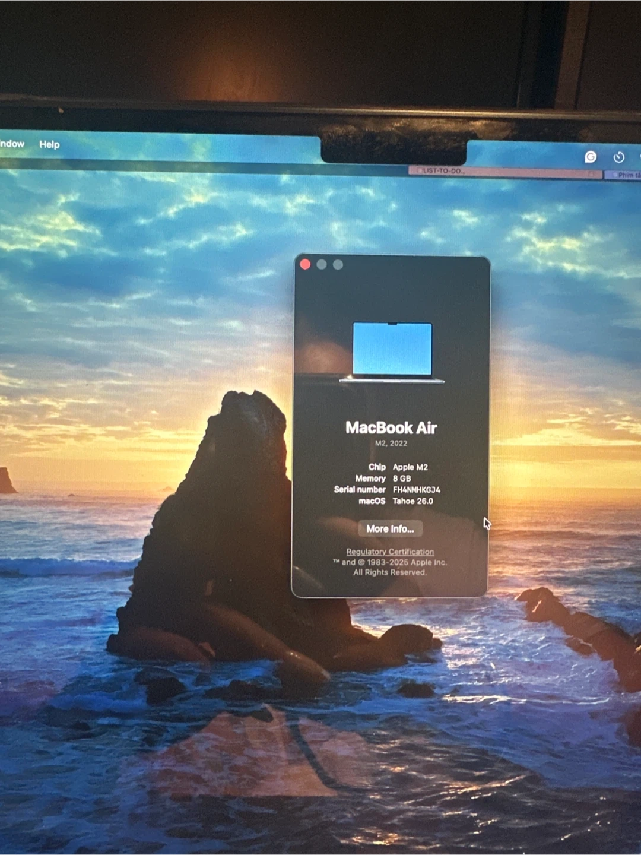Click the "Apple M2" chip value
The width and height of the screenshot is (641, 855).
(x=410, y=467)
